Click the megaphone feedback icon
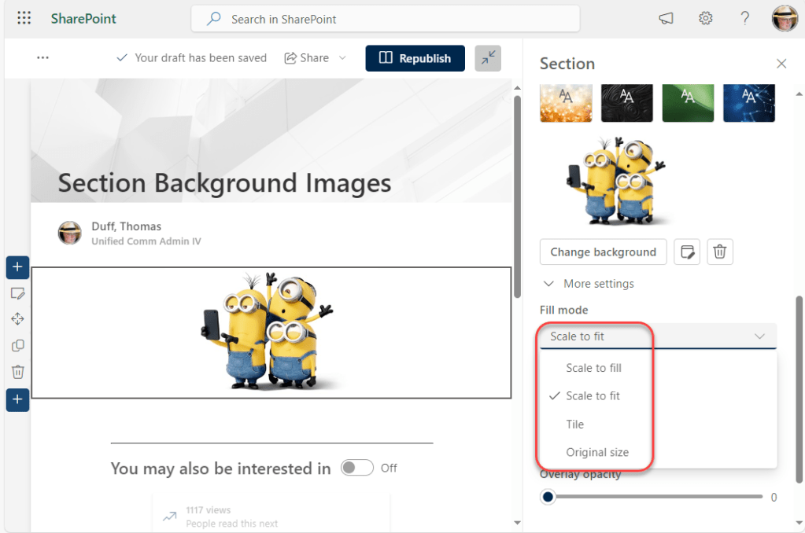This screenshot has height=533, width=805. coord(666,19)
